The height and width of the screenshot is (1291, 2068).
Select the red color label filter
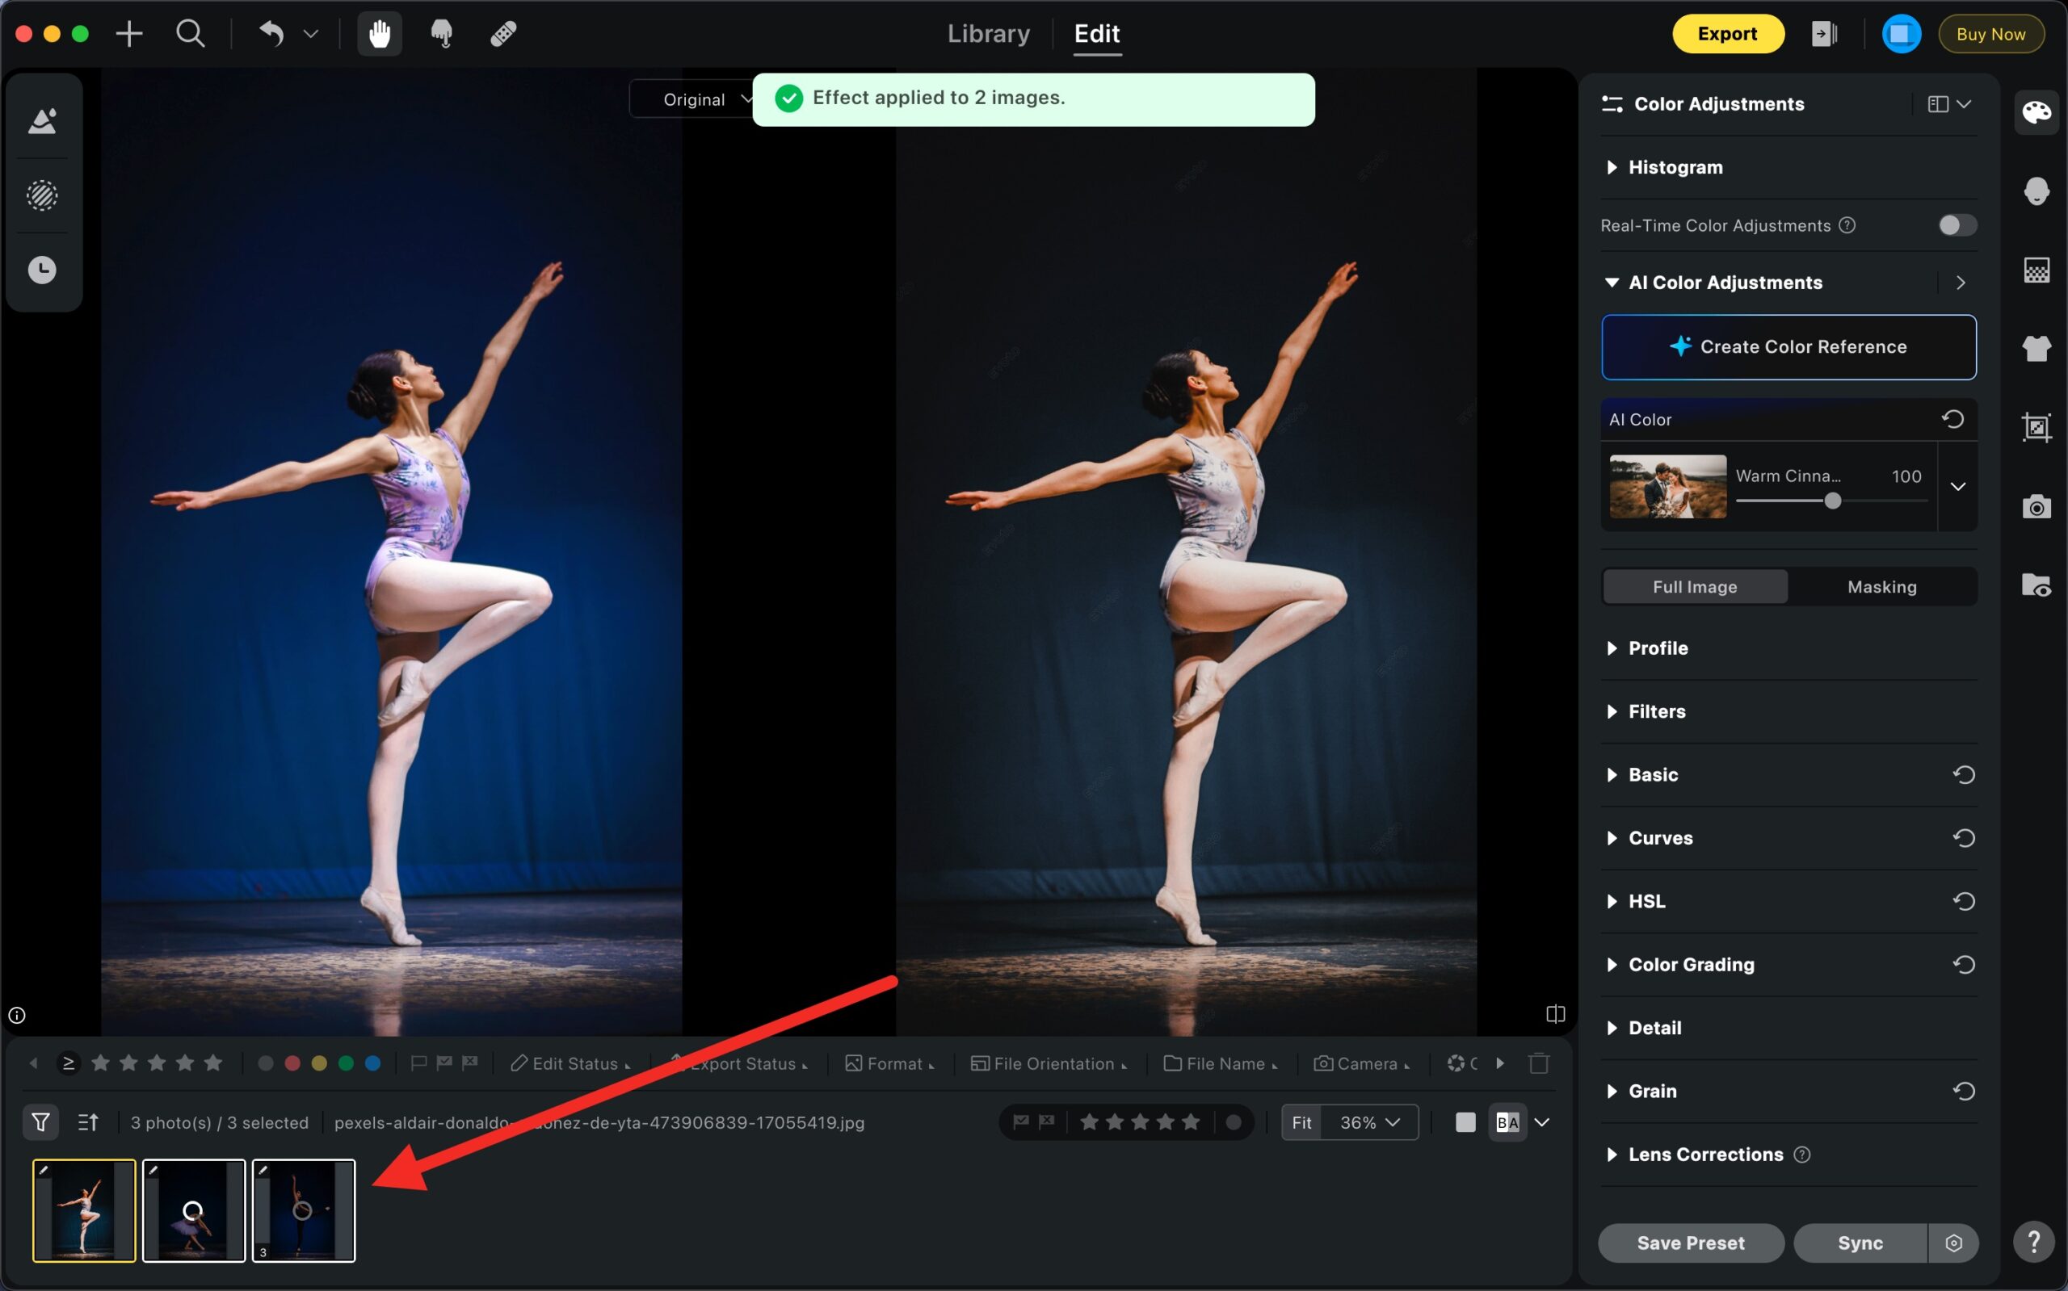[x=292, y=1063]
